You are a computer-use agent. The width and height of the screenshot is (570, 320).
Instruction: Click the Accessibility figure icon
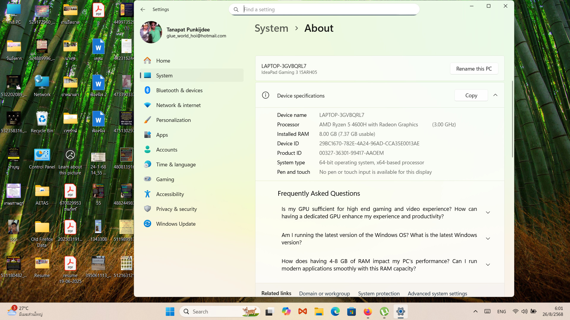(x=147, y=194)
